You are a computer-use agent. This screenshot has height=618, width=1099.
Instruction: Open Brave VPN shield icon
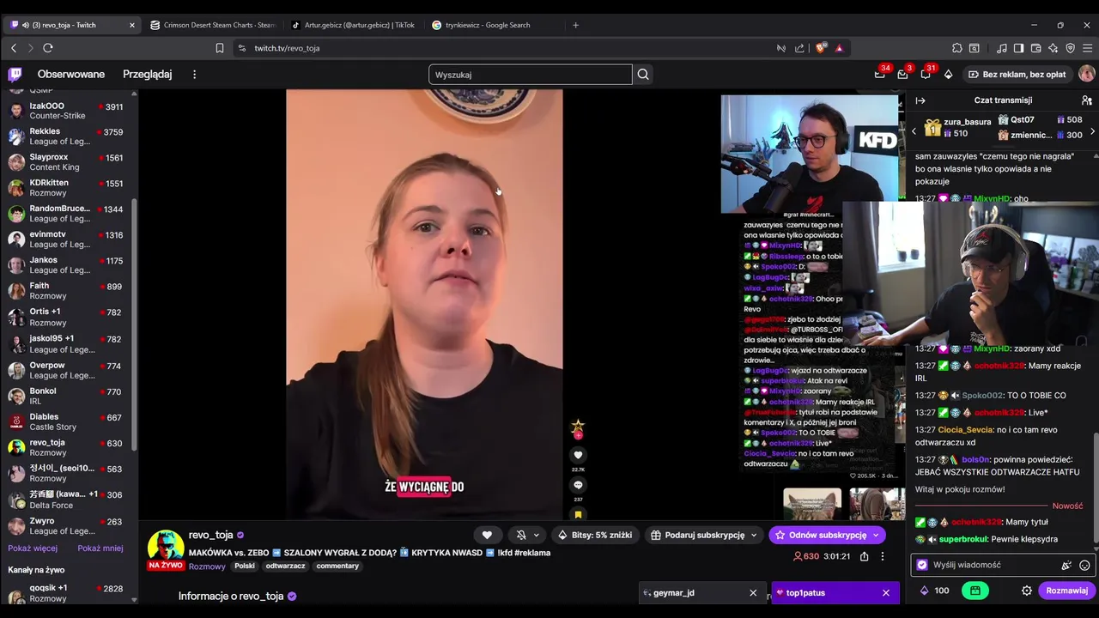(1070, 48)
